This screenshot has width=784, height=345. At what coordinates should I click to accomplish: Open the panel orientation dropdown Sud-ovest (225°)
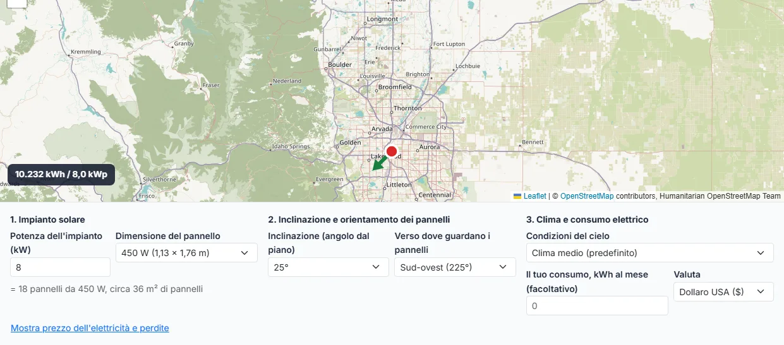coord(455,267)
